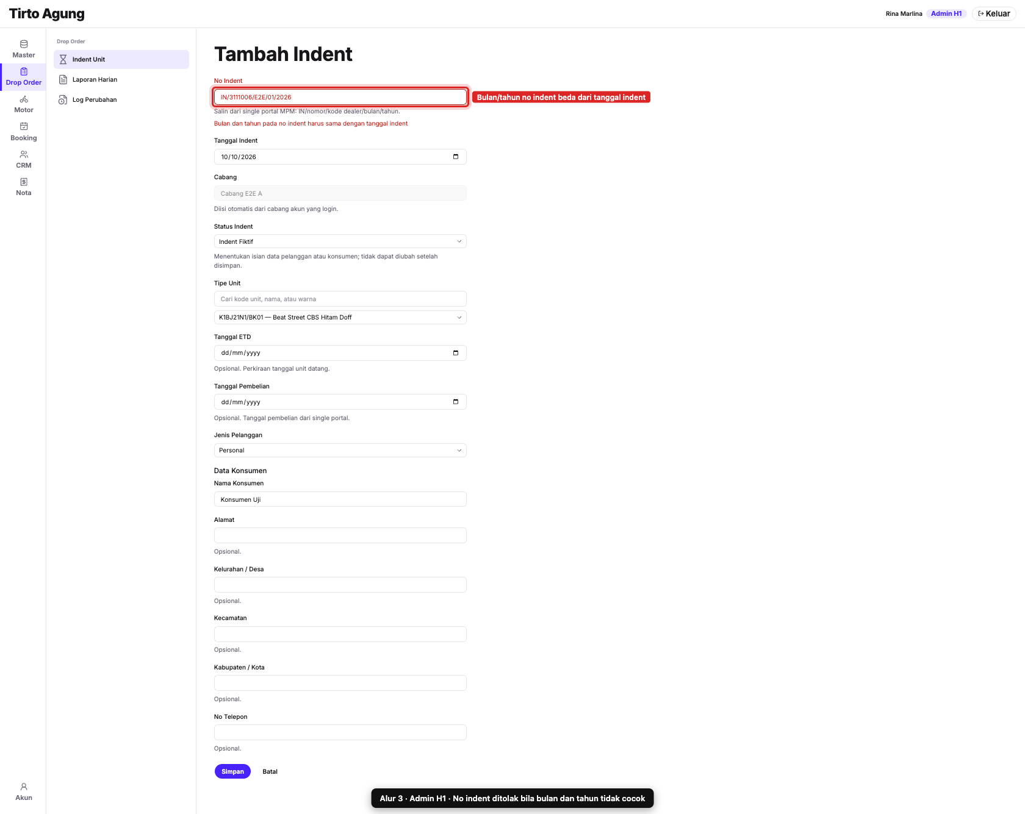Screen dimensions: 1025x814
Task: Click the Indent Unit hourglass icon
Action: [63, 59]
